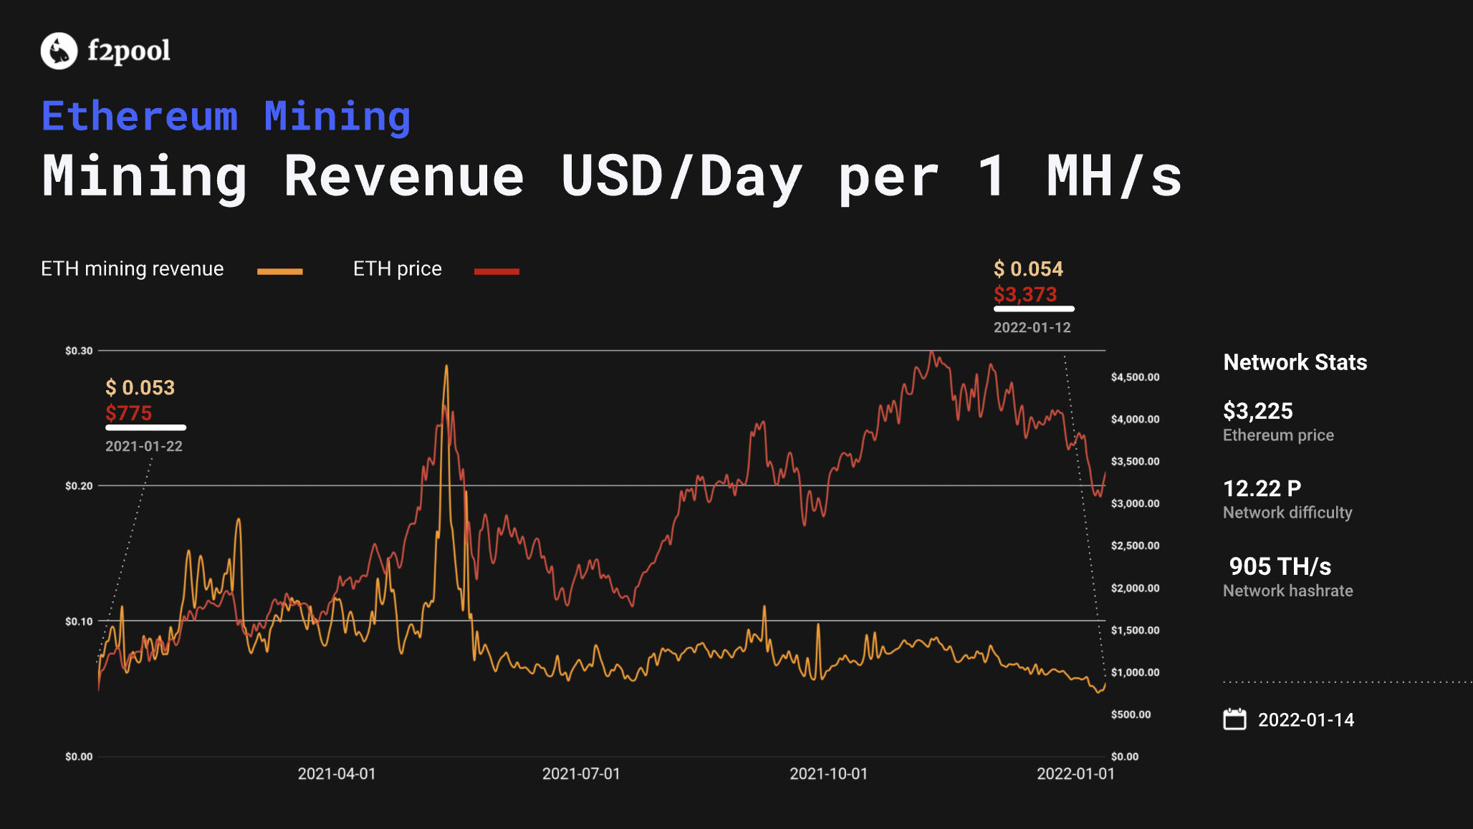The width and height of the screenshot is (1473, 829).
Task: Click the '2021-04-01' x-axis date
Action: (x=337, y=774)
